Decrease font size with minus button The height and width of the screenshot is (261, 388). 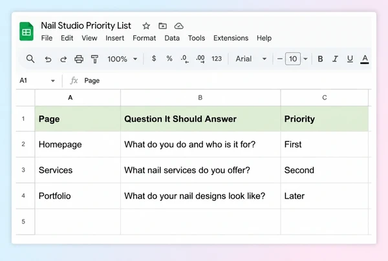click(x=279, y=59)
